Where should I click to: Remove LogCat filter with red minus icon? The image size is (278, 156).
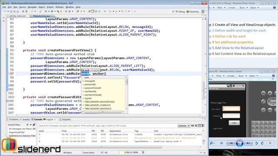(x=30, y=125)
